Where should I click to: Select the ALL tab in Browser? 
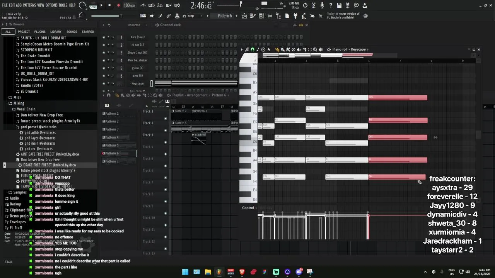tap(8, 32)
